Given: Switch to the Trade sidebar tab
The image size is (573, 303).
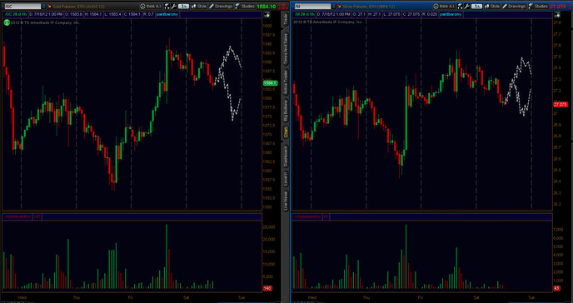Looking at the screenshot, I should (x=286, y=19).
